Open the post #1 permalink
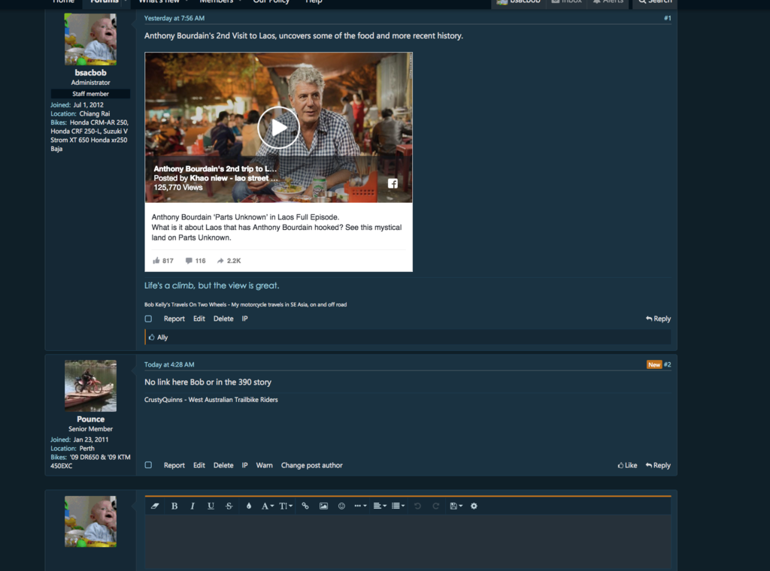 click(x=668, y=18)
